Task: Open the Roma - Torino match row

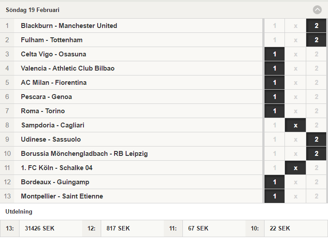Action: [x=131, y=111]
